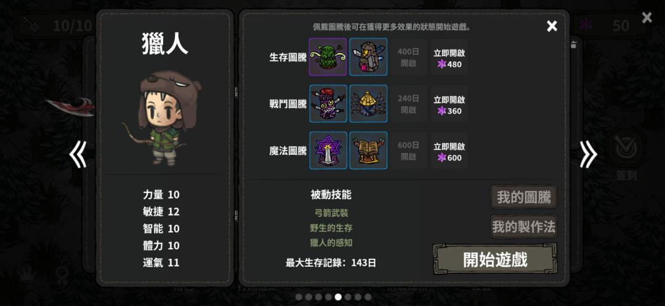Choose the purple tree-stump combat totem
Image resolution: width=665 pixels, height=306 pixels.
328,104
